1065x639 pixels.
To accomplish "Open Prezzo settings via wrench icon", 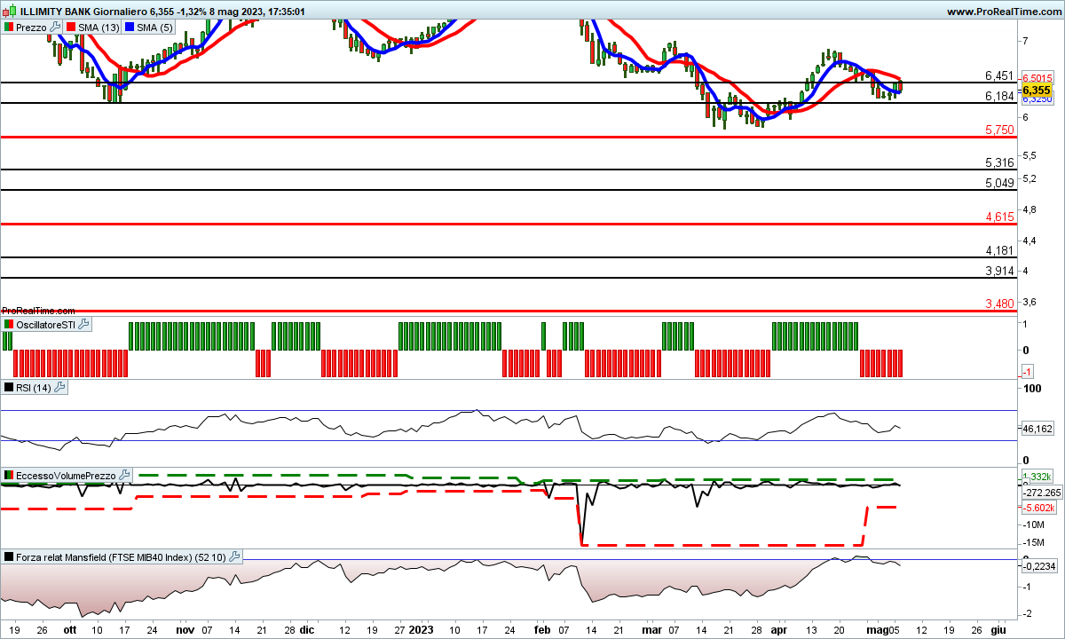I will coord(55,28).
